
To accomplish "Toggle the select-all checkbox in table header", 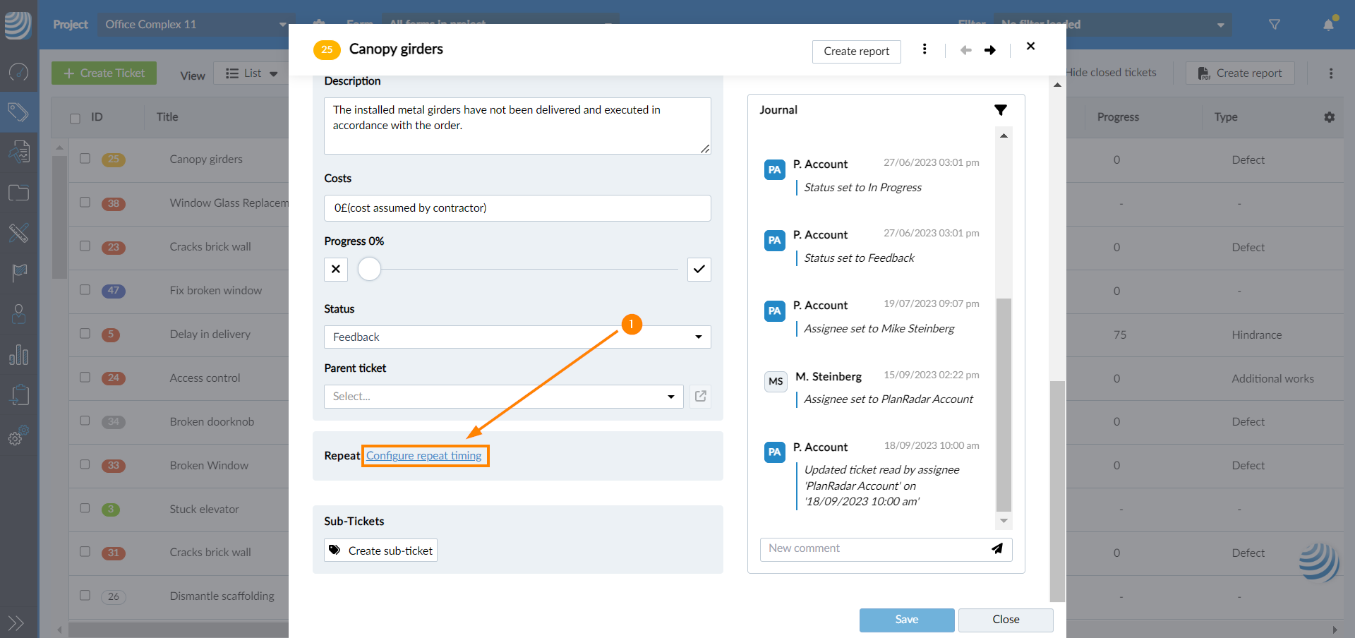I will [x=76, y=118].
